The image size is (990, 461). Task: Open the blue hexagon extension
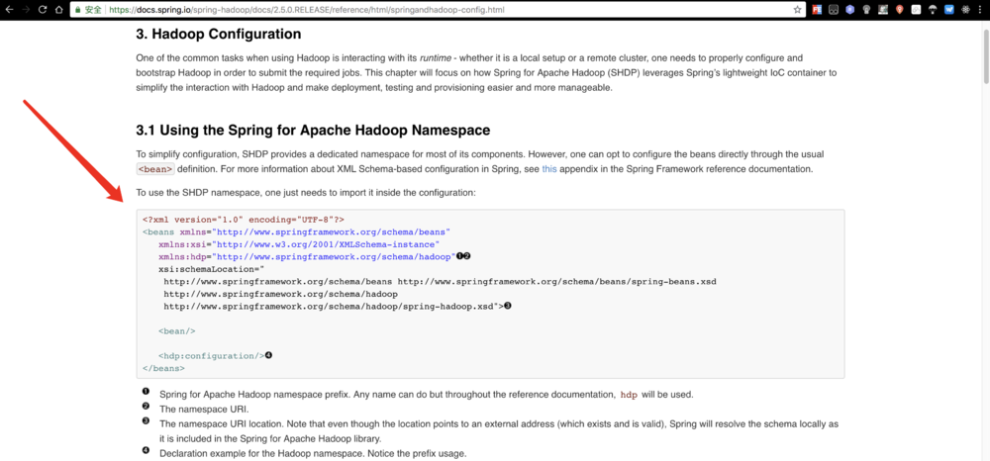point(850,9)
